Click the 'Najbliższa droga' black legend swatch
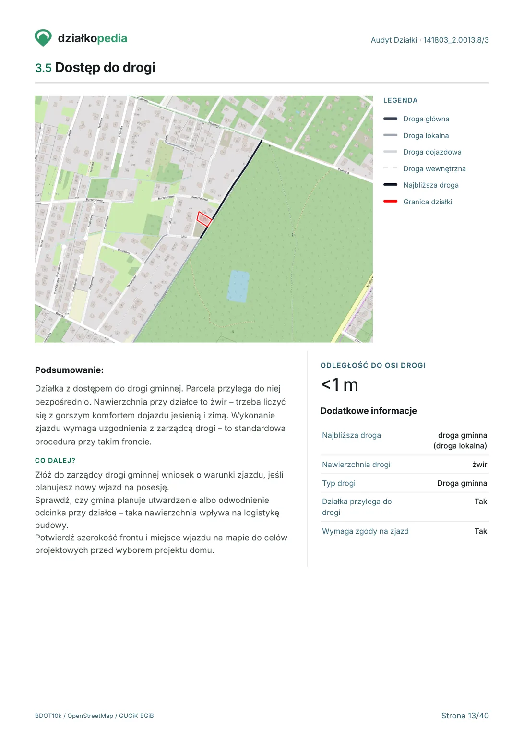524x741 pixels. pos(390,185)
